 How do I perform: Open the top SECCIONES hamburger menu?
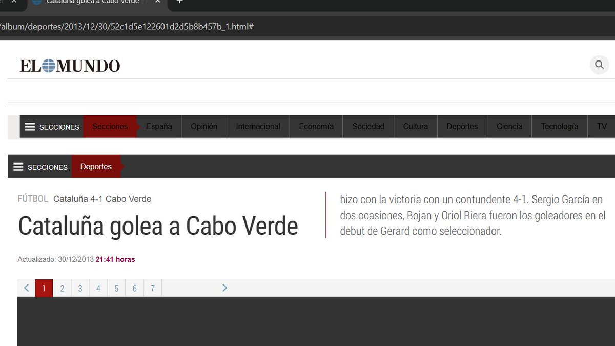click(x=52, y=127)
